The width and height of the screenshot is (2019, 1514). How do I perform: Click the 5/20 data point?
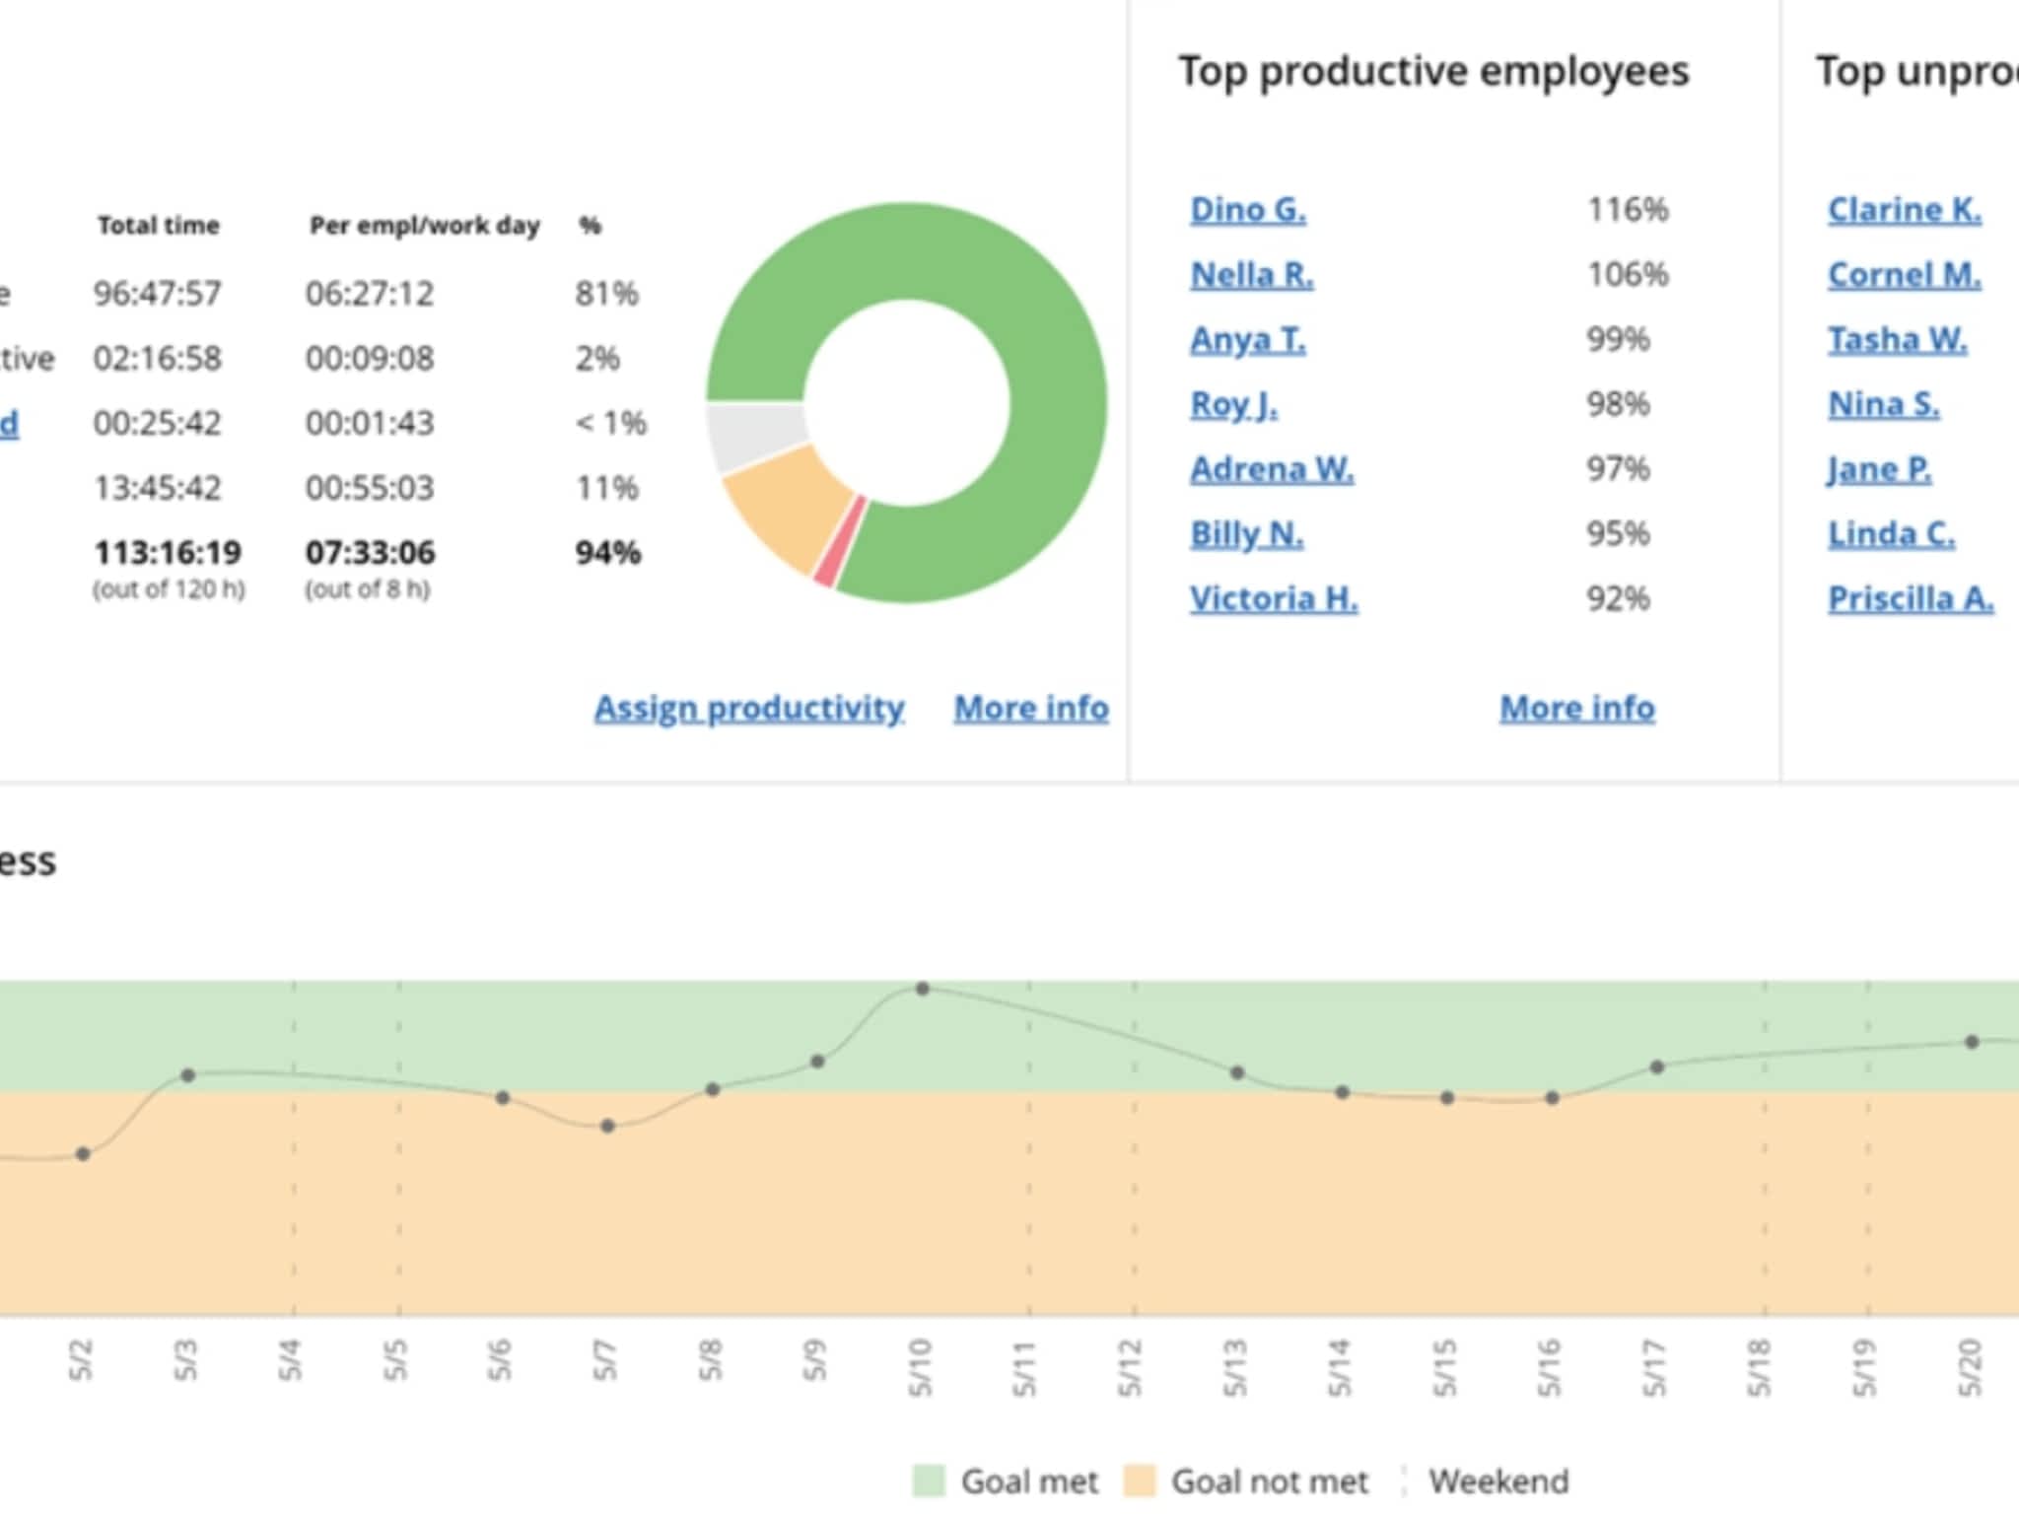coord(1972,1042)
